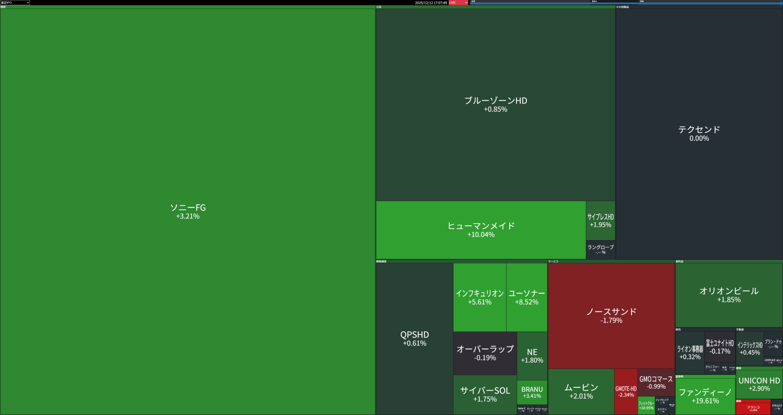Viewport: 783px width, 415px height.
Task: Click the UNICON HD tile
Action: pyautogui.click(x=759, y=384)
